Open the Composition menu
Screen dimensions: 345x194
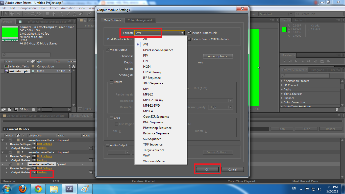(x=27, y=8)
